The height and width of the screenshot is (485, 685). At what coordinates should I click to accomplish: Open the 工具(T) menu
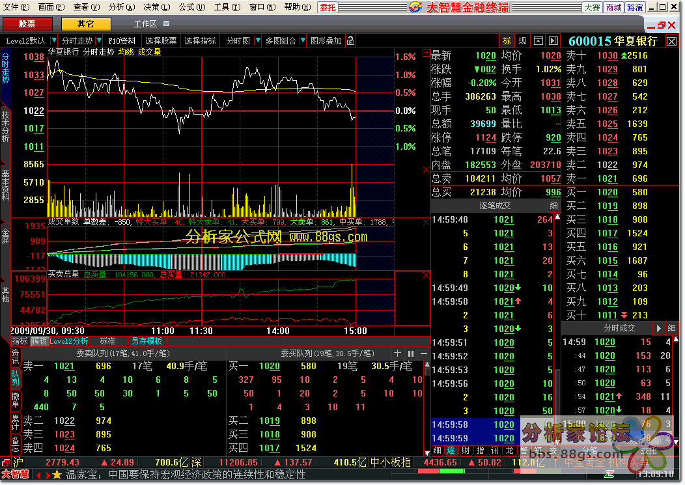[227, 7]
